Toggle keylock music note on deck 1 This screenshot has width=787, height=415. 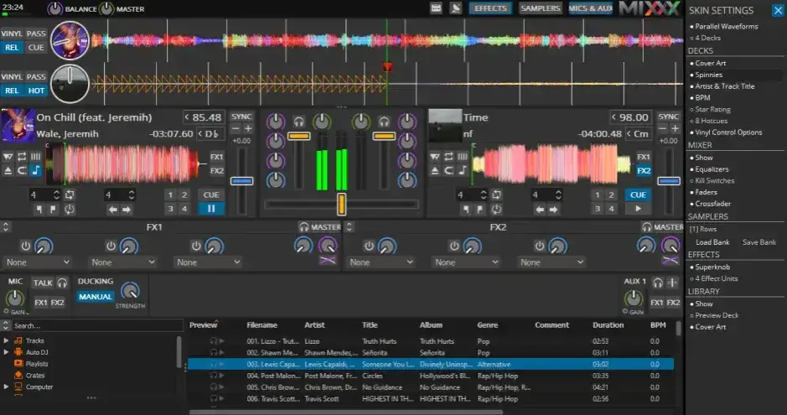(35, 171)
